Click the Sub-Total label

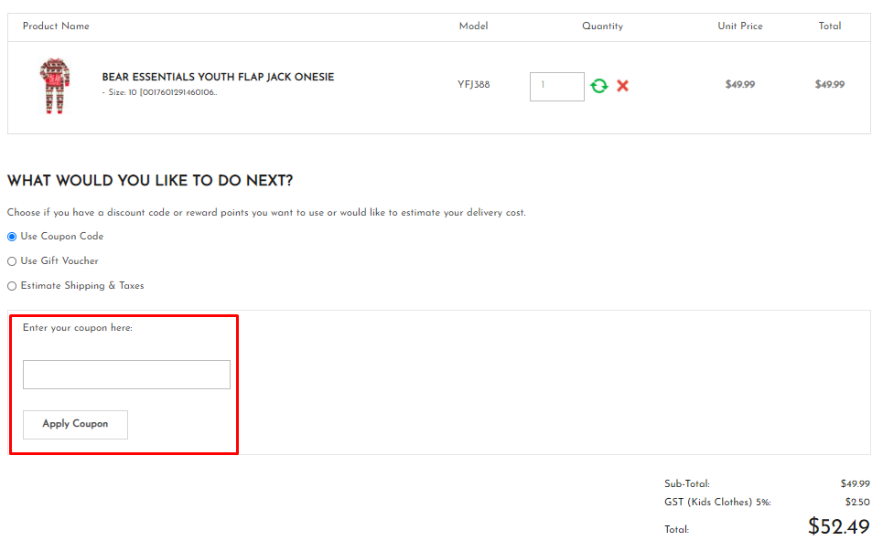pos(687,483)
